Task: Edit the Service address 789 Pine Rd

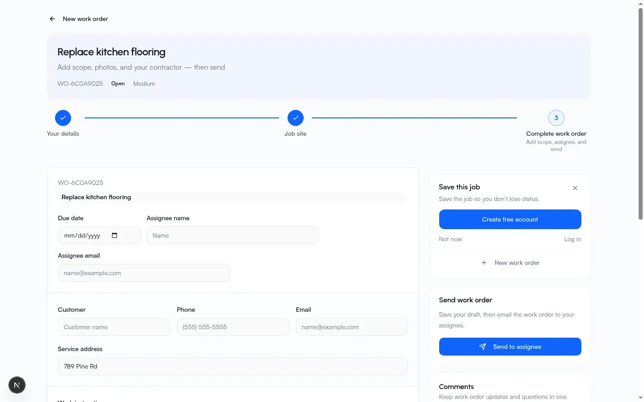Action: pos(233,366)
